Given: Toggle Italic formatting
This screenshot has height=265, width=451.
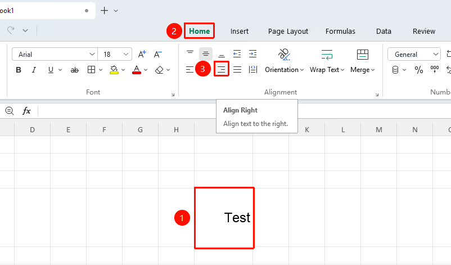Looking at the screenshot, I should click(x=34, y=70).
